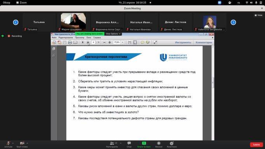The height and width of the screenshot is (149, 265).
Task: Open the zoom percentage dropdown arrow
Action: 122,42
